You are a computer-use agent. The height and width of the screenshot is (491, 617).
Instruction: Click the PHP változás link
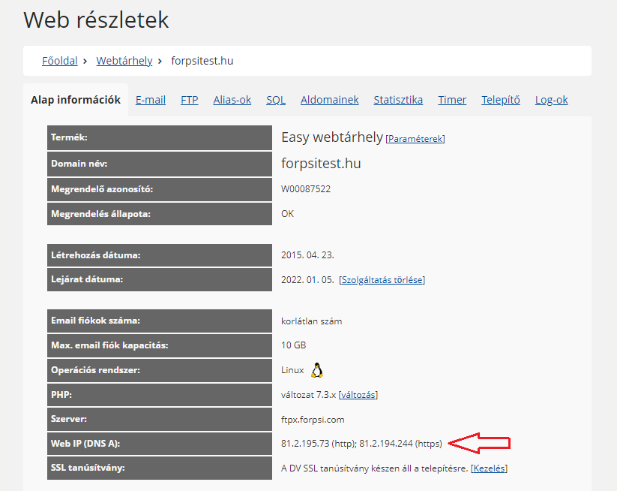pyautogui.click(x=358, y=394)
